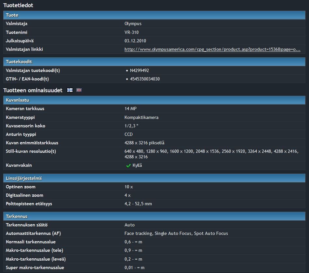This screenshot has height=273, width=309.
Task: Click the Super makro-tarkennusalue label
Action: [35, 267]
